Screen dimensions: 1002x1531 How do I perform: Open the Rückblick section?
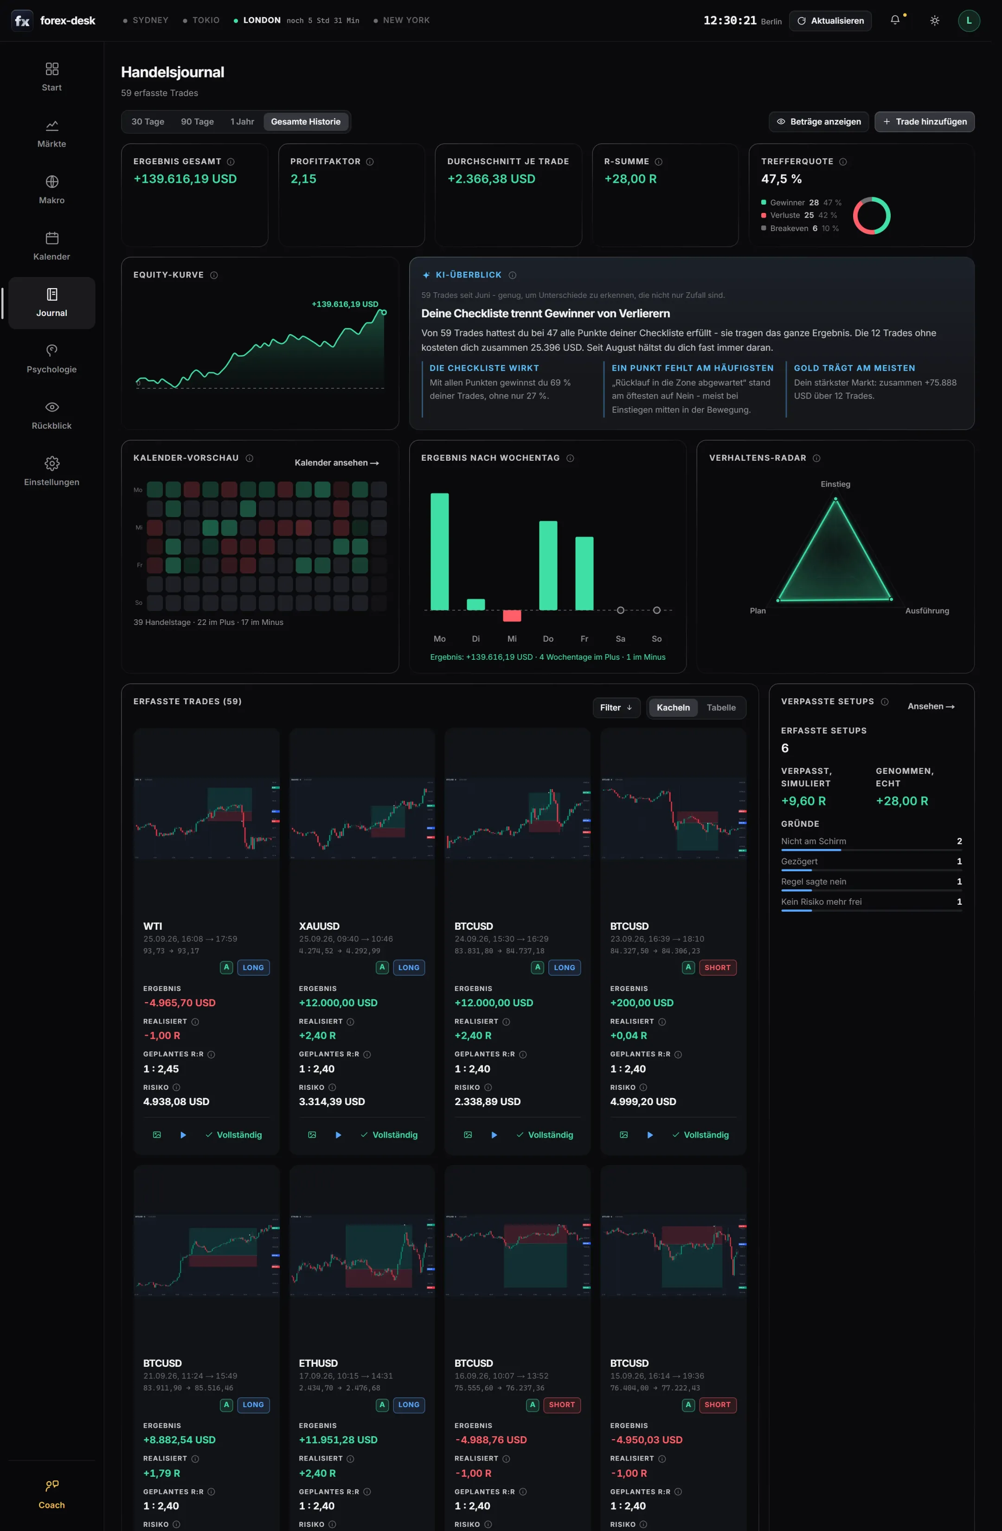[x=51, y=416]
